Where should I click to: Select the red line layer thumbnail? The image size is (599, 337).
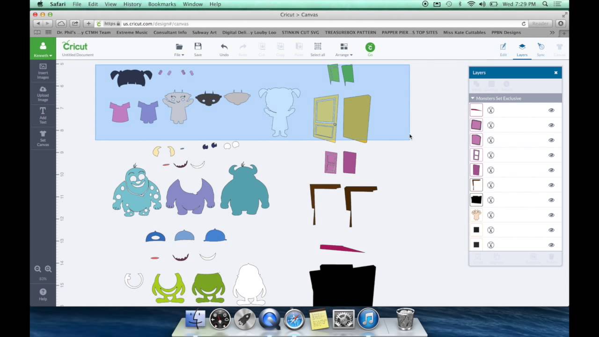coord(476,110)
